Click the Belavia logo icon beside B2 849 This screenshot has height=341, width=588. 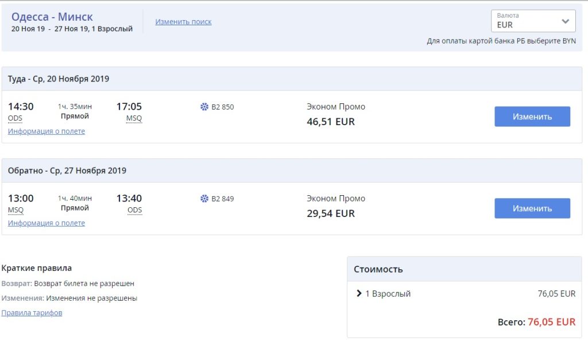[x=204, y=199]
